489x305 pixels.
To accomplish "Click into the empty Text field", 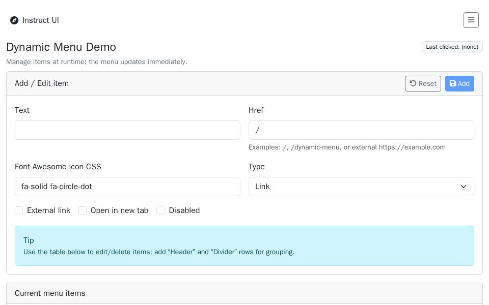I will coord(127,130).
